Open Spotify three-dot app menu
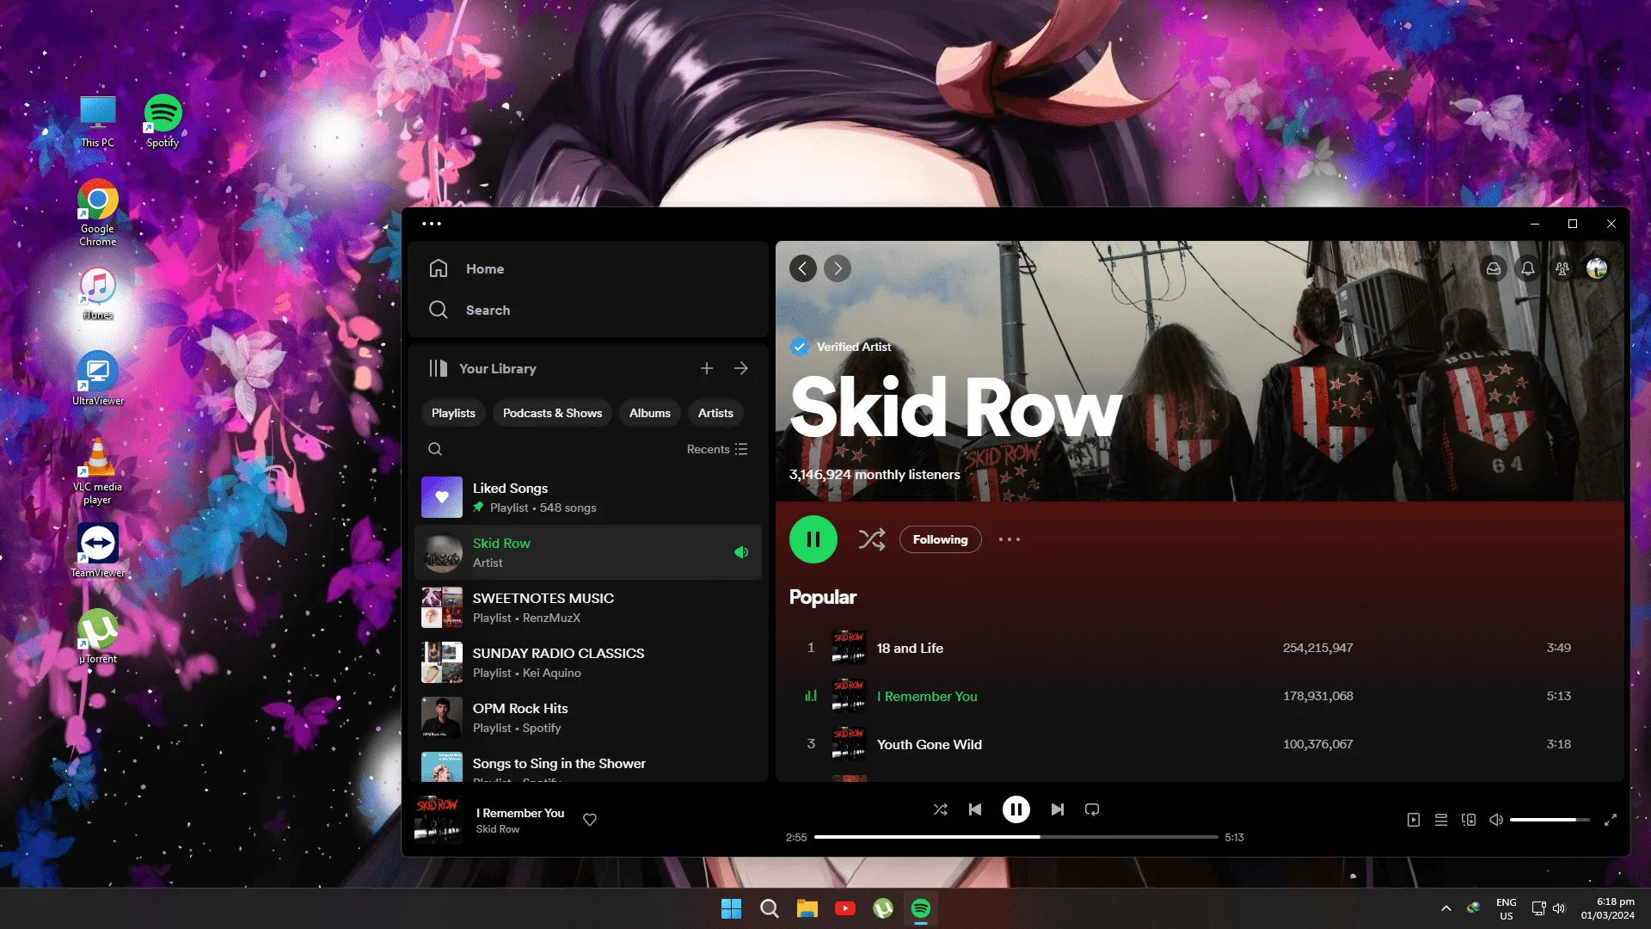This screenshot has width=1651, height=929. (432, 224)
